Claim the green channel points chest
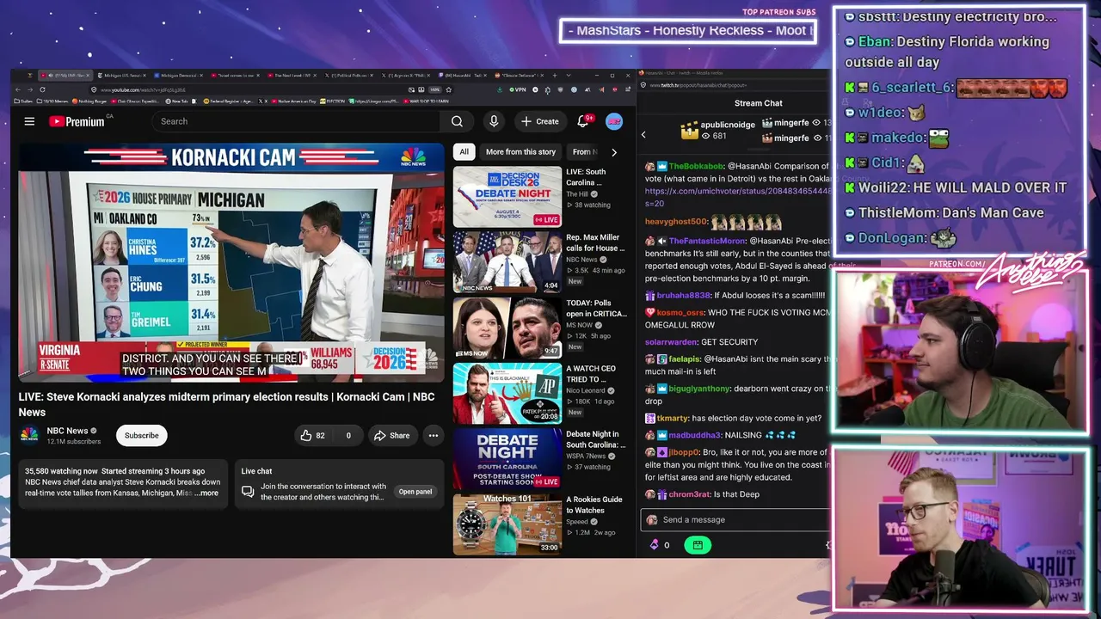Screen dimensions: 1101x619 click(698, 545)
